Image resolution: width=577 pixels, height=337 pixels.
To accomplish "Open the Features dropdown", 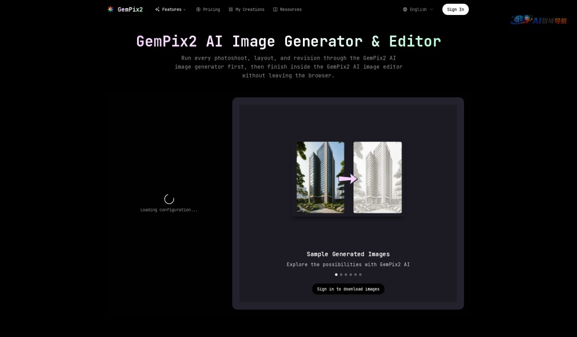I will (x=170, y=9).
